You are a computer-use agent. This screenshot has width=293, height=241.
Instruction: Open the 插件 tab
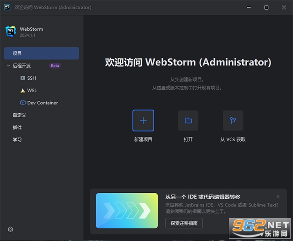pos(17,127)
